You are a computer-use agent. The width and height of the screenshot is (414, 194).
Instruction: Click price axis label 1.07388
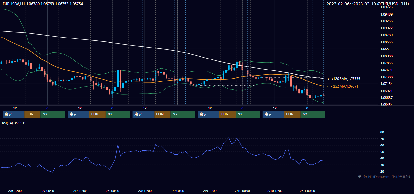coord(386,77)
